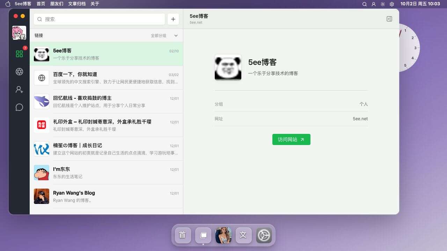
Task: Click the Apple logo in menu bar
Action: 8,4
